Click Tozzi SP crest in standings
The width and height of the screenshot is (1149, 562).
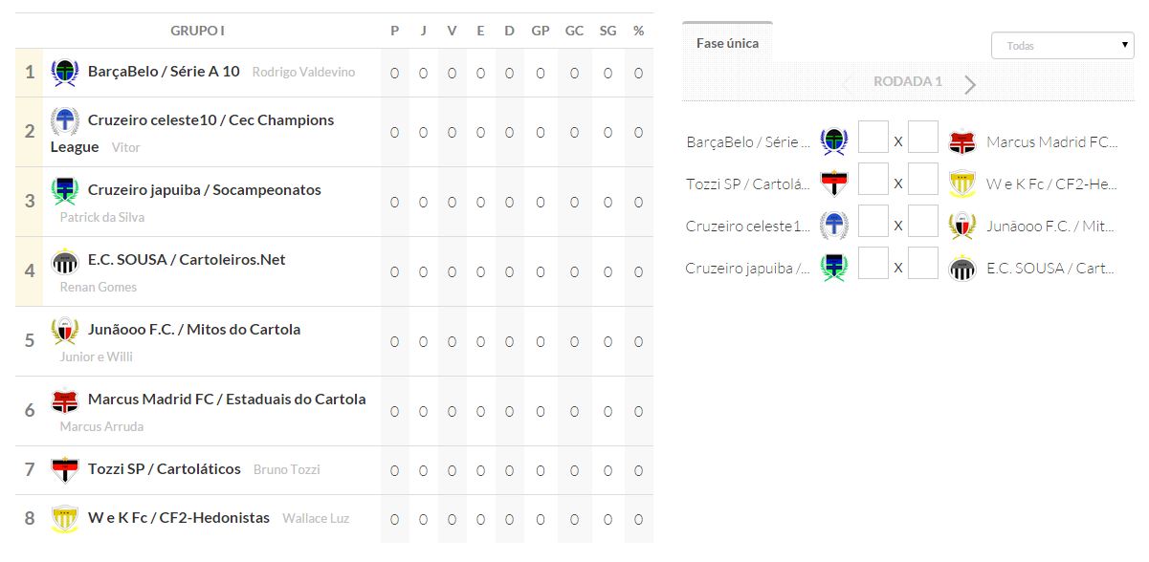click(x=64, y=470)
